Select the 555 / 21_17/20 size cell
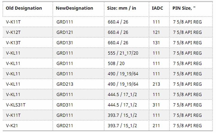This screenshot has width=216, height=133. pyautogui.click(x=121, y=53)
